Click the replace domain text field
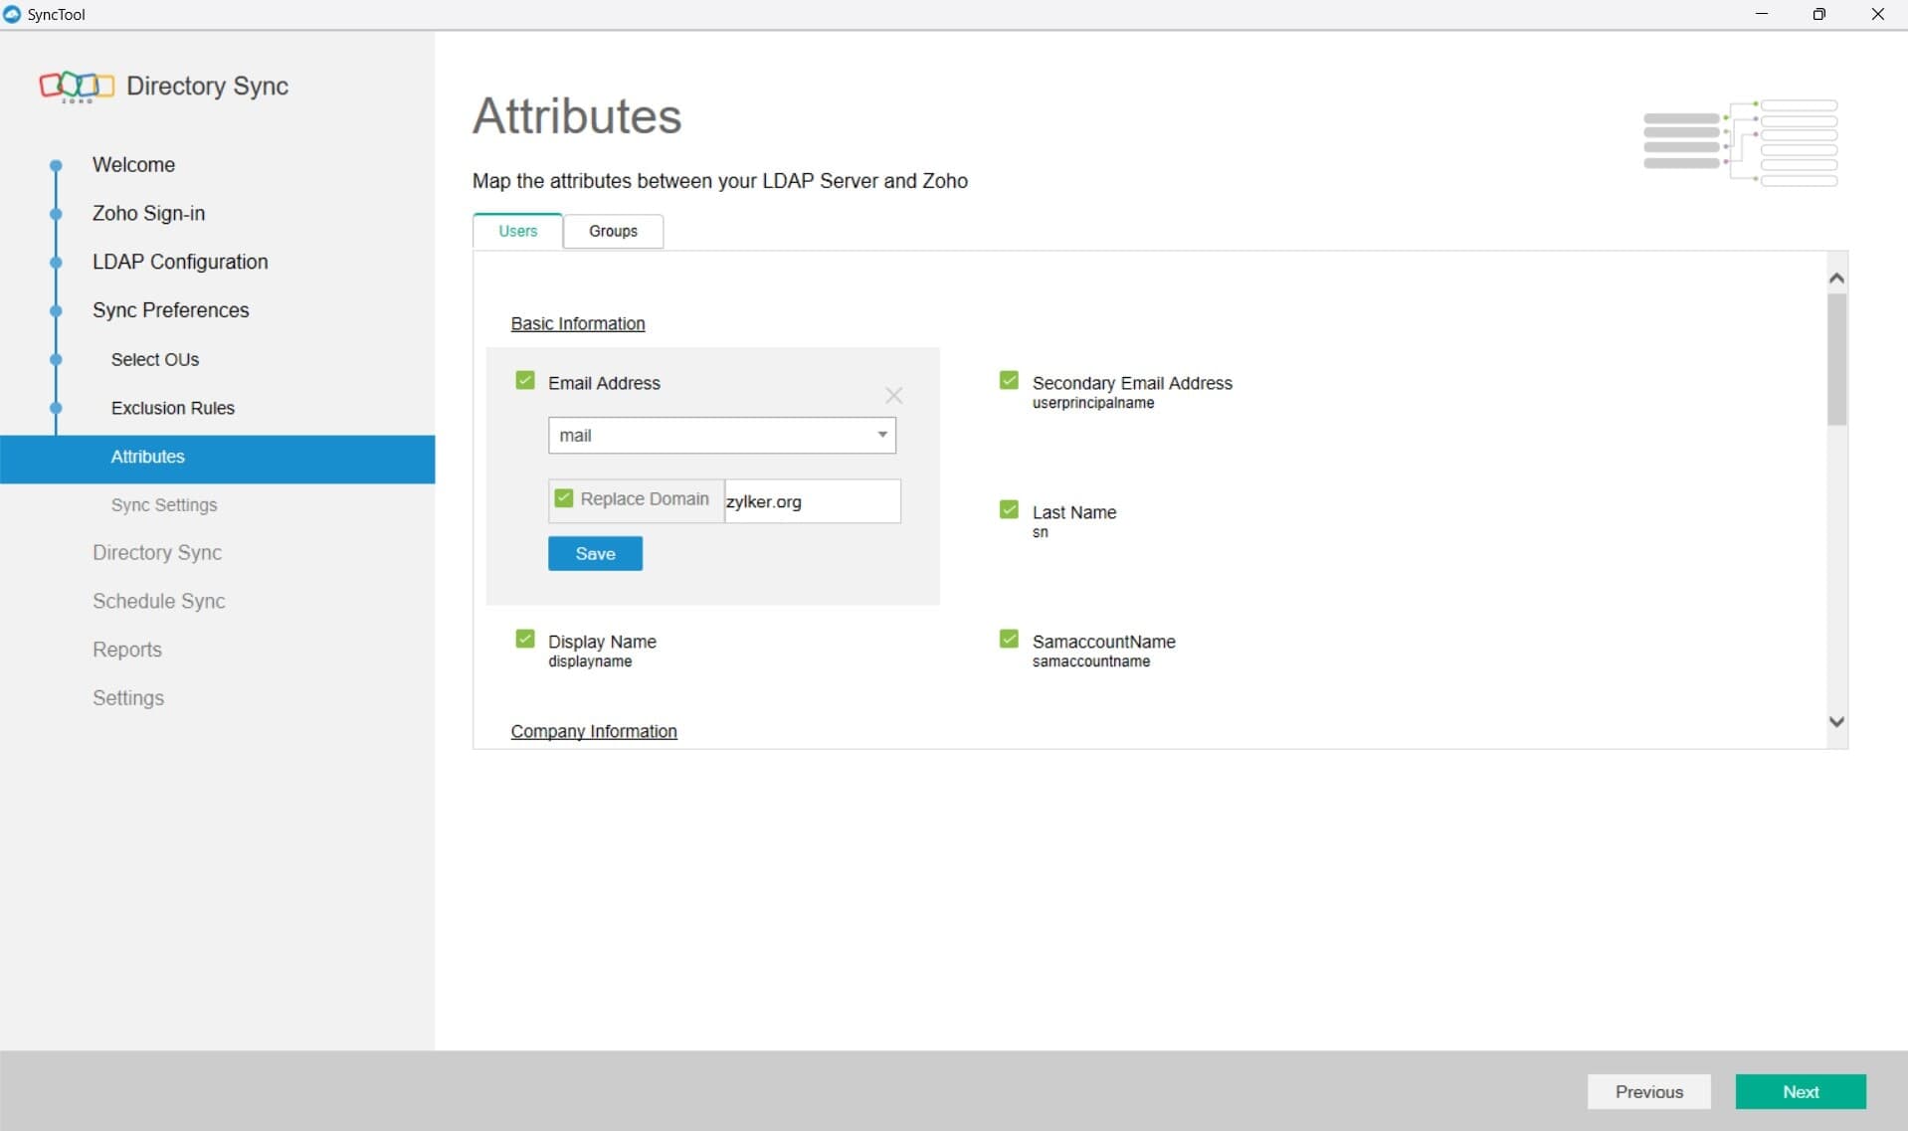The width and height of the screenshot is (1908, 1131). pyautogui.click(x=812, y=501)
